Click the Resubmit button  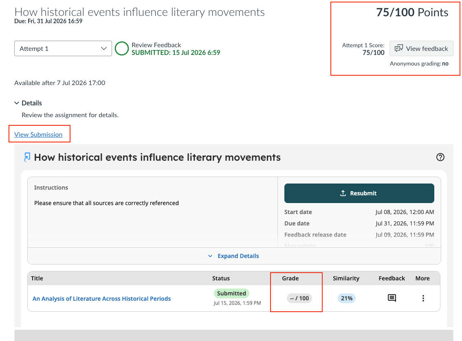[x=359, y=193]
